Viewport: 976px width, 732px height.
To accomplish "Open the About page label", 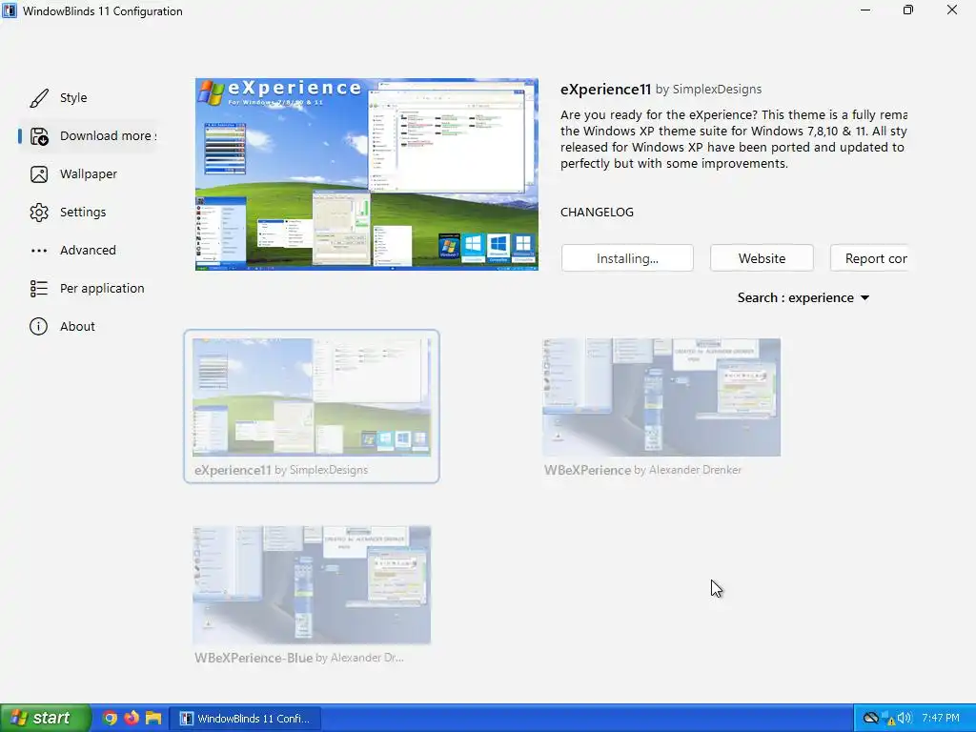I will (x=77, y=326).
